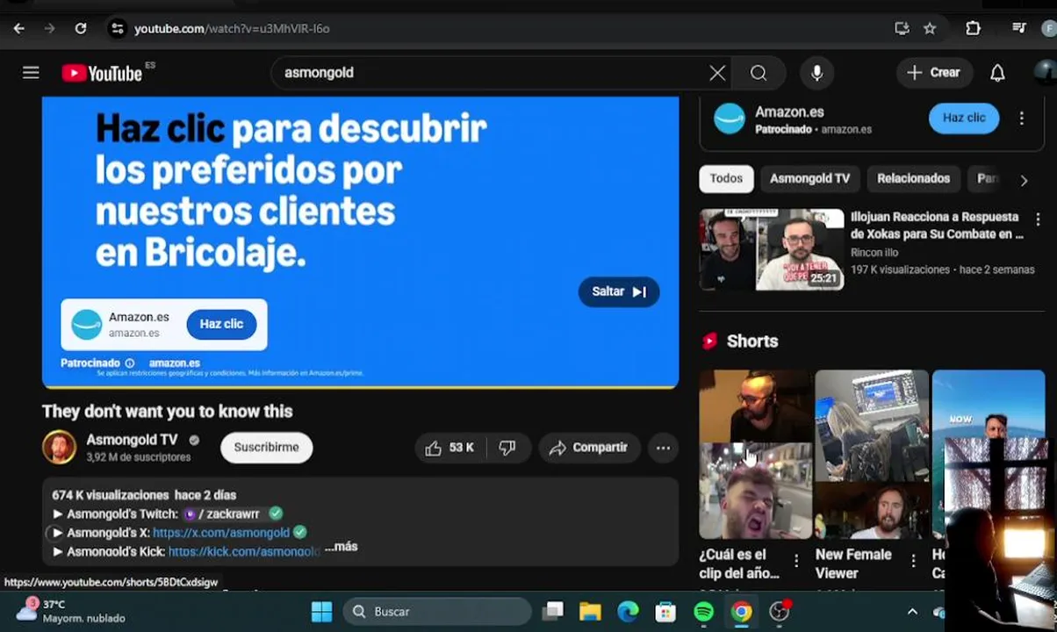This screenshot has width=1057, height=632.
Task: Open the YouTube hamburger guide menu
Action: pyautogui.click(x=31, y=73)
